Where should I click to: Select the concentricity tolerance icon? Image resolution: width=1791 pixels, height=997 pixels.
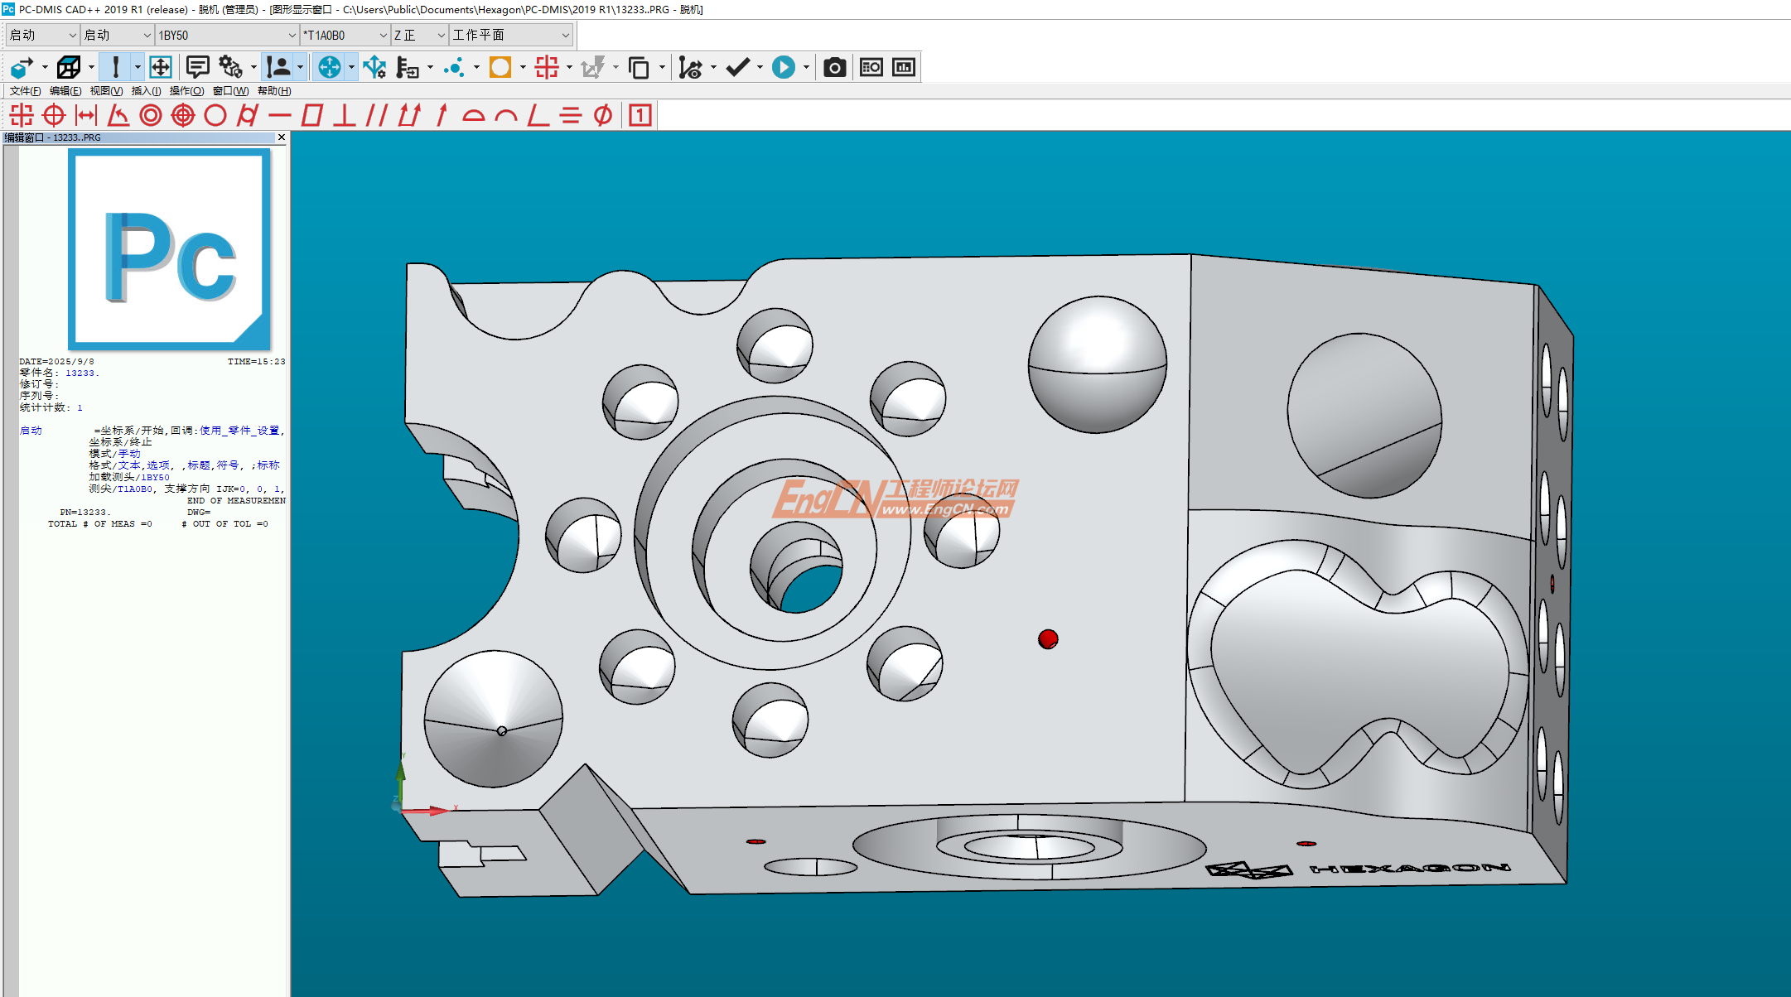pos(151,116)
